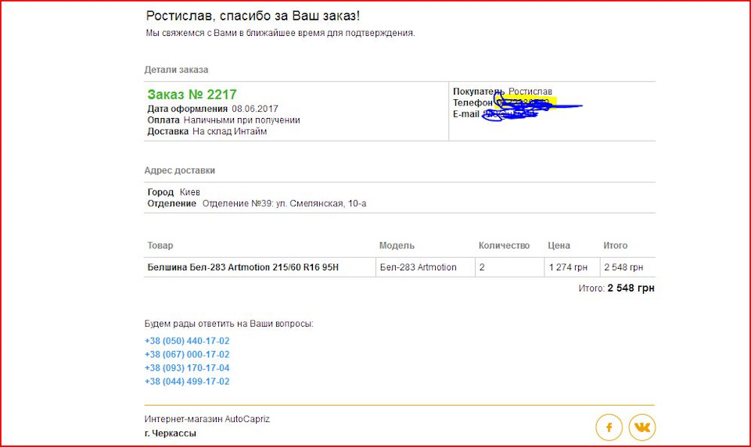
Task: Click 'Модель' column header
Action: [397, 245]
